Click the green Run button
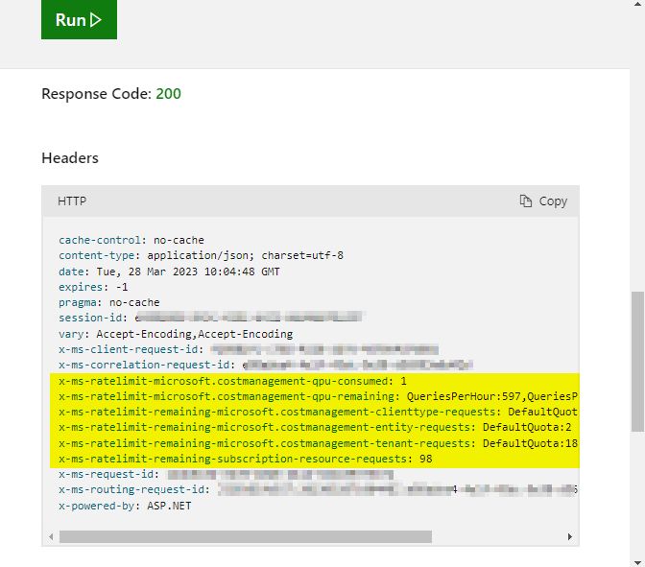The image size is (645, 567). pyautogui.click(x=79, y=19)
